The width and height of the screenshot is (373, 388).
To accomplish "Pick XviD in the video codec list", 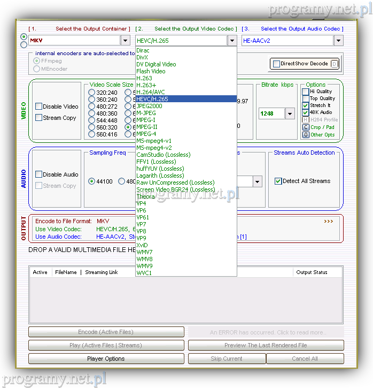I will 142,245.
